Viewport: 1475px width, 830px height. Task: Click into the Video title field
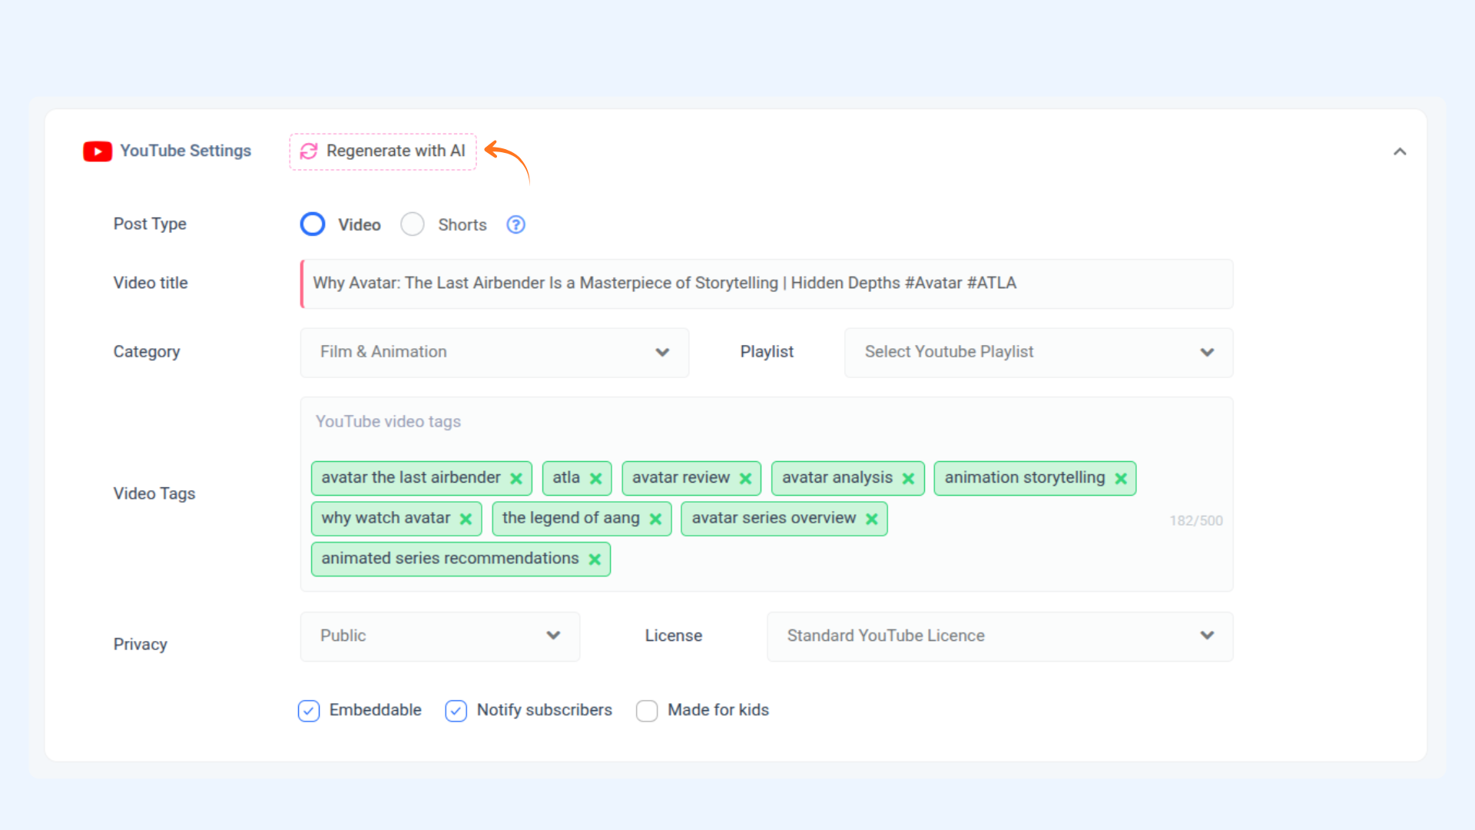(x=767, y=284)
